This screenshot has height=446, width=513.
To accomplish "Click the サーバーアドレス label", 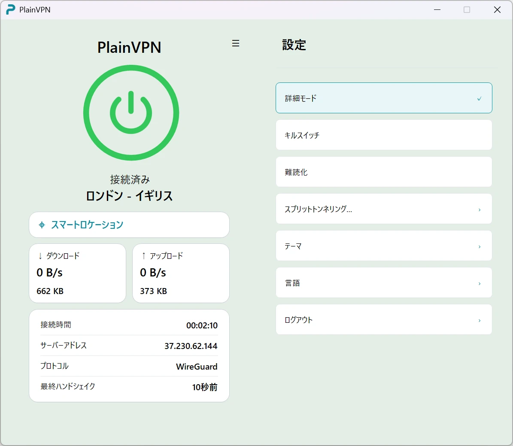I will (64, 345).
